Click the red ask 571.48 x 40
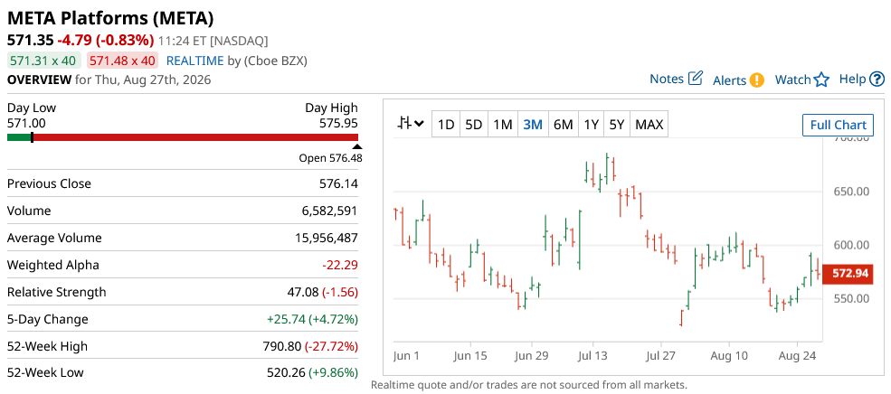 pyautogui.click(x=122, y=61)
